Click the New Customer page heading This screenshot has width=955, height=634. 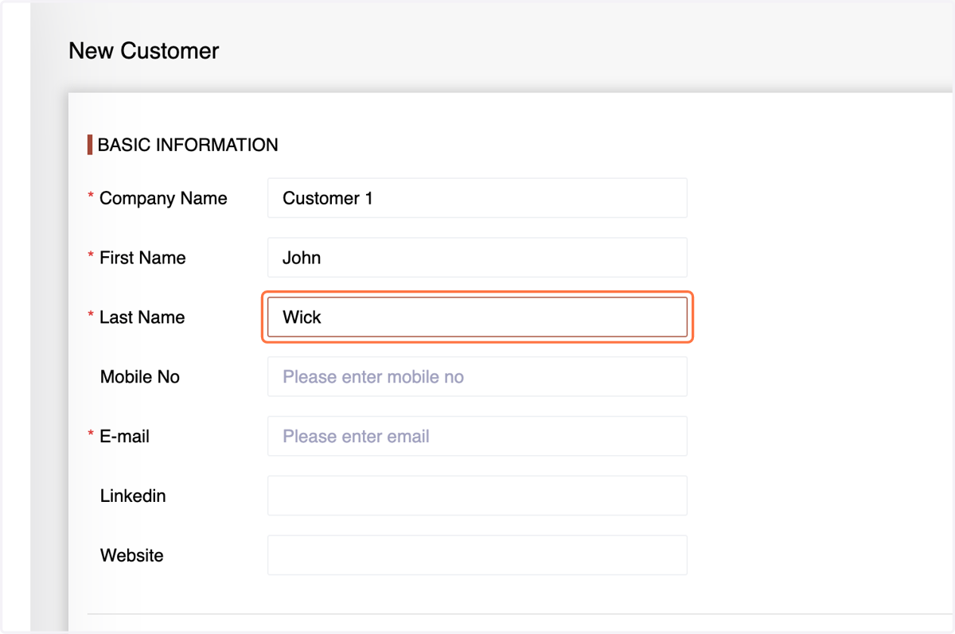pyautogui.click(x=144, y=51)
